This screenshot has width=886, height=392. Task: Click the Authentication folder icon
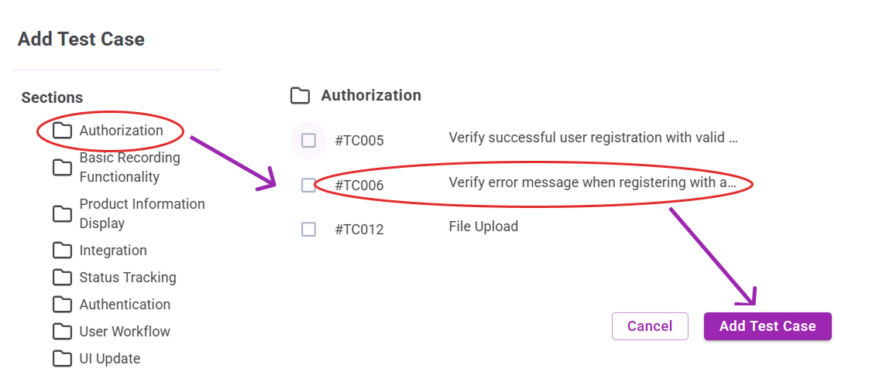click(x=62, y=305)
